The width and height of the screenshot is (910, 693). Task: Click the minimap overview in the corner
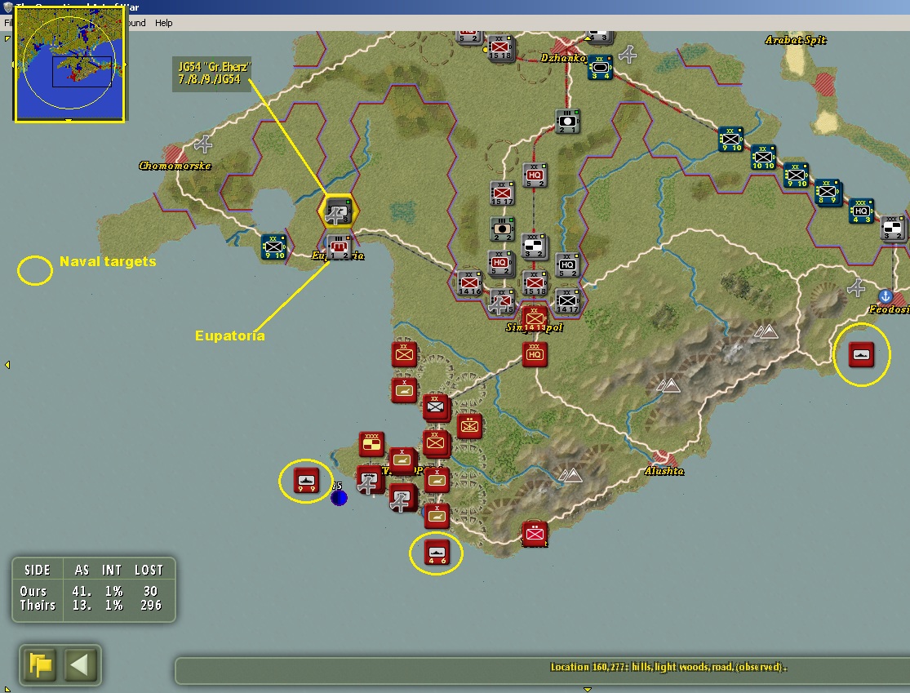(x=69, y=65)
